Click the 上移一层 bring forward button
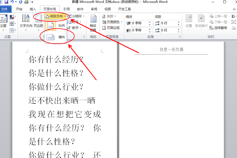The width and height of the screenshot is (237, 158). [x=219, y=16]
